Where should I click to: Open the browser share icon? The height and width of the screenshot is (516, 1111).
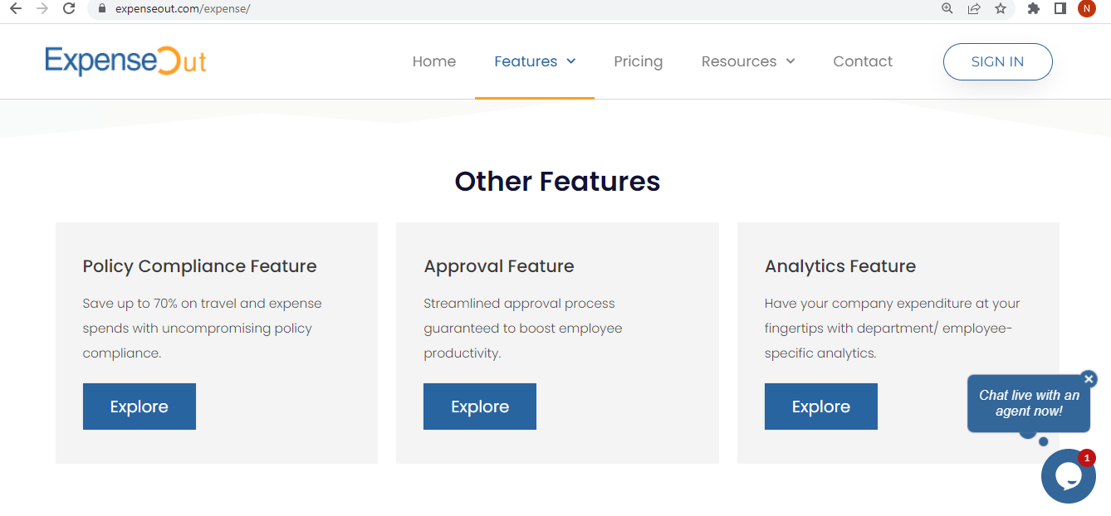[x=973, y=10]
